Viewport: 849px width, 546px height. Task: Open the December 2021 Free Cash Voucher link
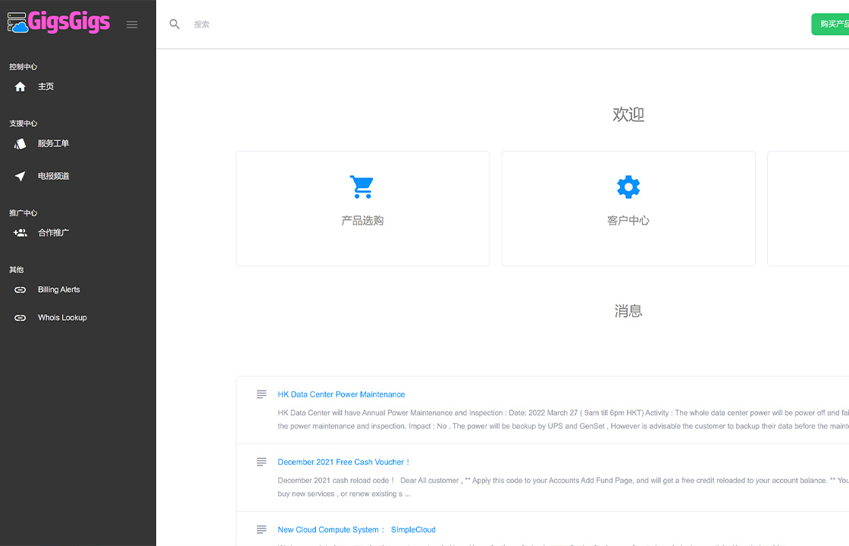click(343, 462)
